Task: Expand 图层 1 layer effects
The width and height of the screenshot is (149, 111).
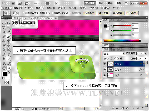Action: (144, 70)
